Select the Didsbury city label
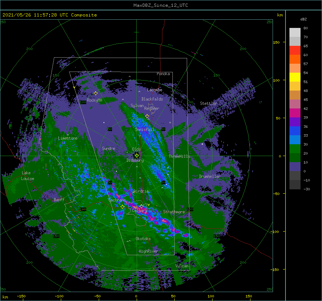This screenshot has width=322, height=301. pos(135,160)
